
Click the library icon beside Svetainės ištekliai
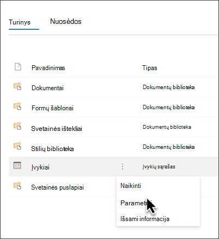tap(17, 126)
